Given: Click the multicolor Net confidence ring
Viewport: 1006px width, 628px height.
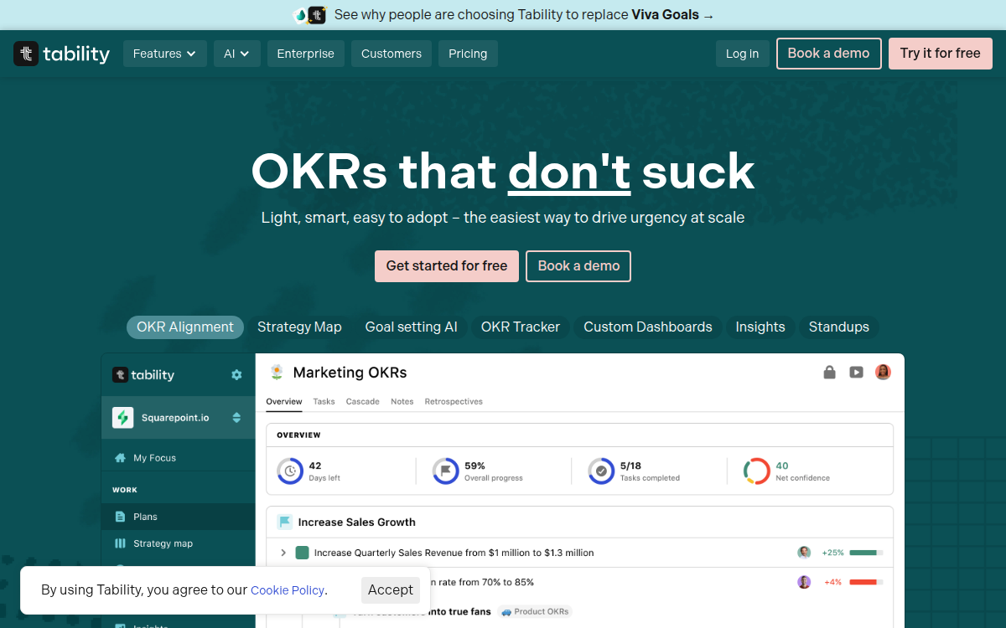Looking at the screenshot, I should click(756, 471).
